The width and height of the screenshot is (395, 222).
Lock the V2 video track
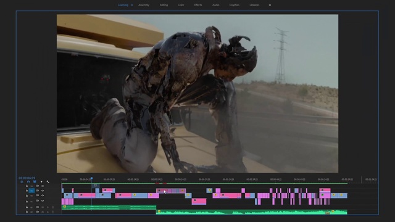27,195
